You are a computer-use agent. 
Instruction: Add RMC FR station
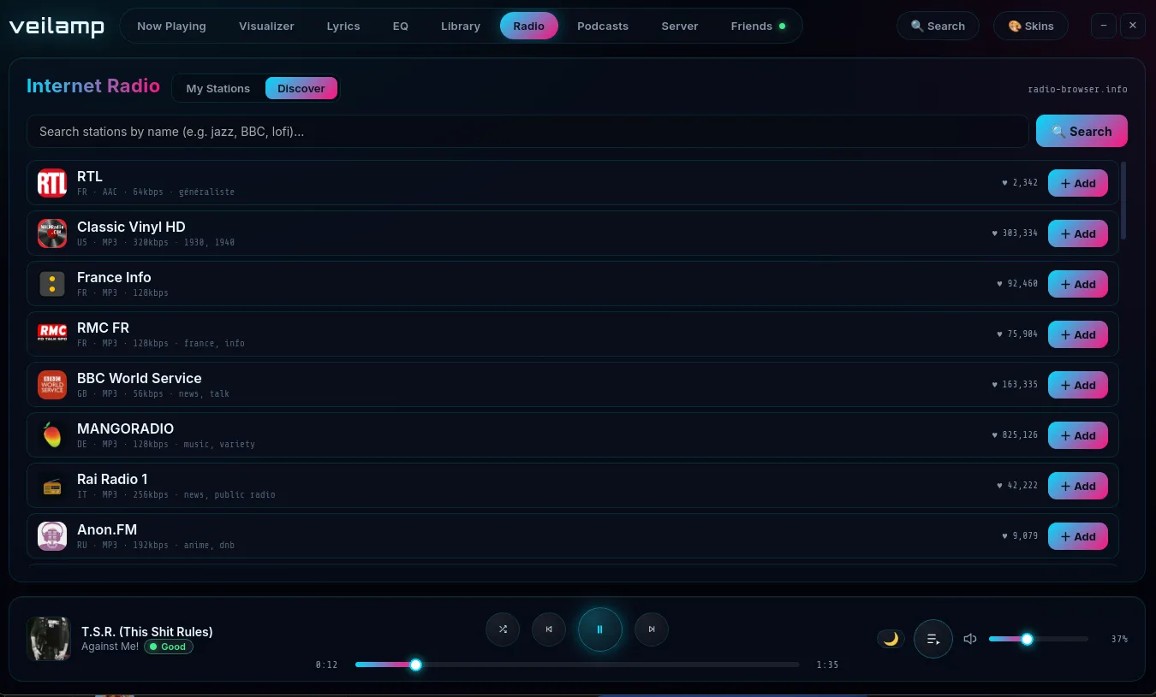coord(1078,334)
